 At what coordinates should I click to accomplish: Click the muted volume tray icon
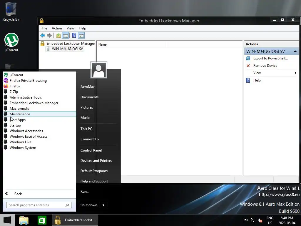(260, 220)
